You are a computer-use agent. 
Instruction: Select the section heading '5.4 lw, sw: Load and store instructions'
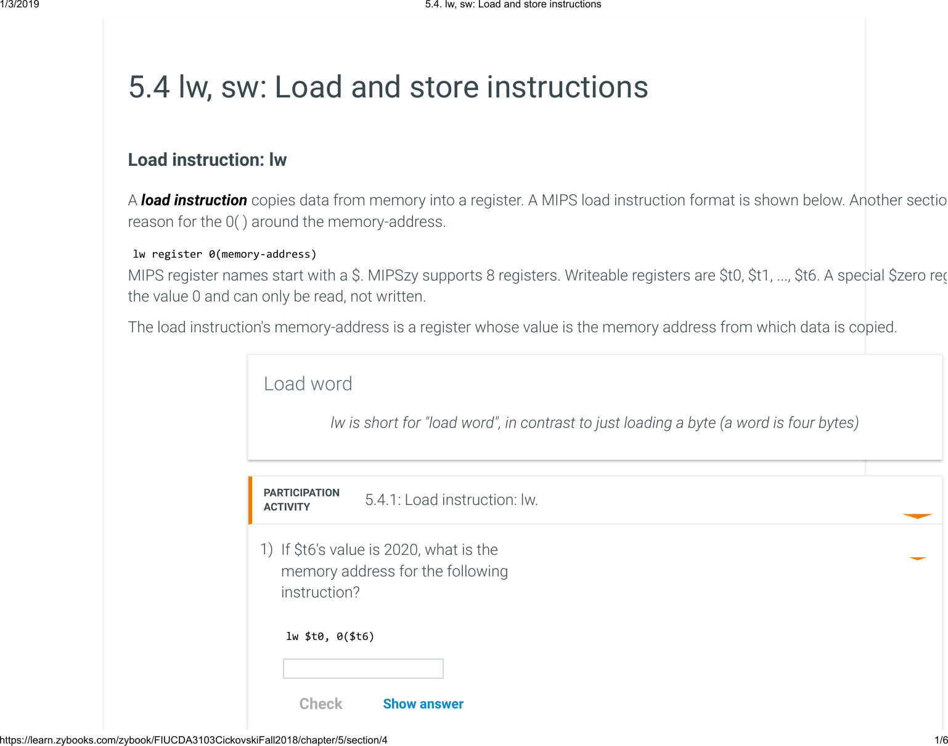388,87
